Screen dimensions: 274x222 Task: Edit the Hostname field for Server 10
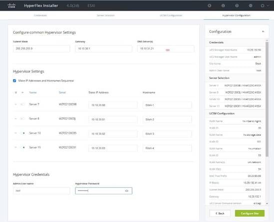click(x=167, y=134)
